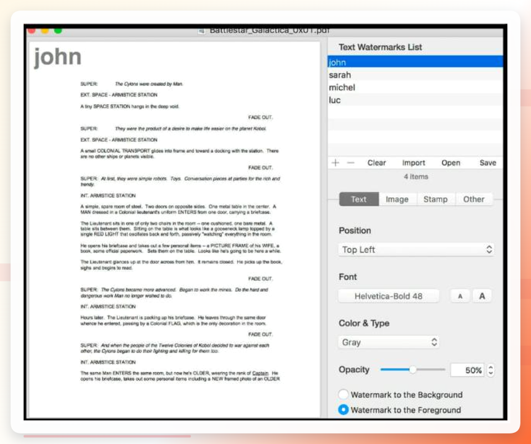Switch to the Other tab
The width and height of the screenshot is (531, 444).
[x=474, y=199]
